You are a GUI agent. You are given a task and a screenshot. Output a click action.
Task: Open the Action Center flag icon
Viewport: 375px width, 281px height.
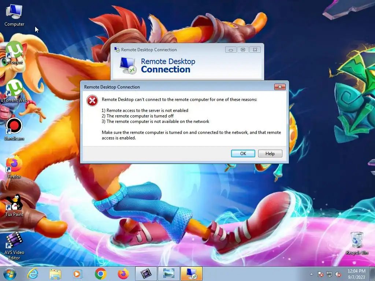(x=320, y=274)
